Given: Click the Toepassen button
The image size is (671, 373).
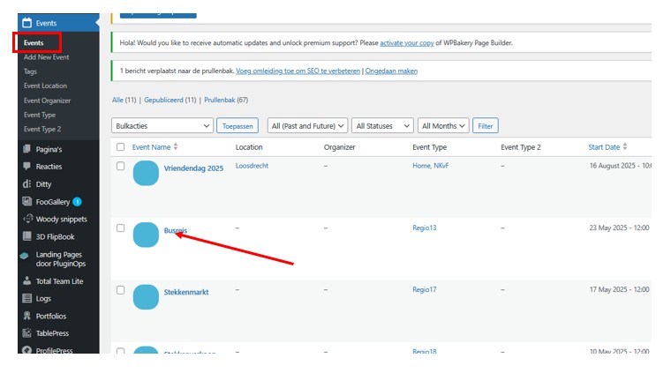Looking at the screenshot, I should coord(237,125).
